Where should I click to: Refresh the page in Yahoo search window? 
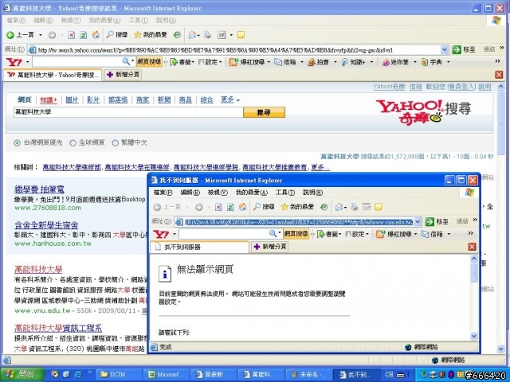[83, 35]
